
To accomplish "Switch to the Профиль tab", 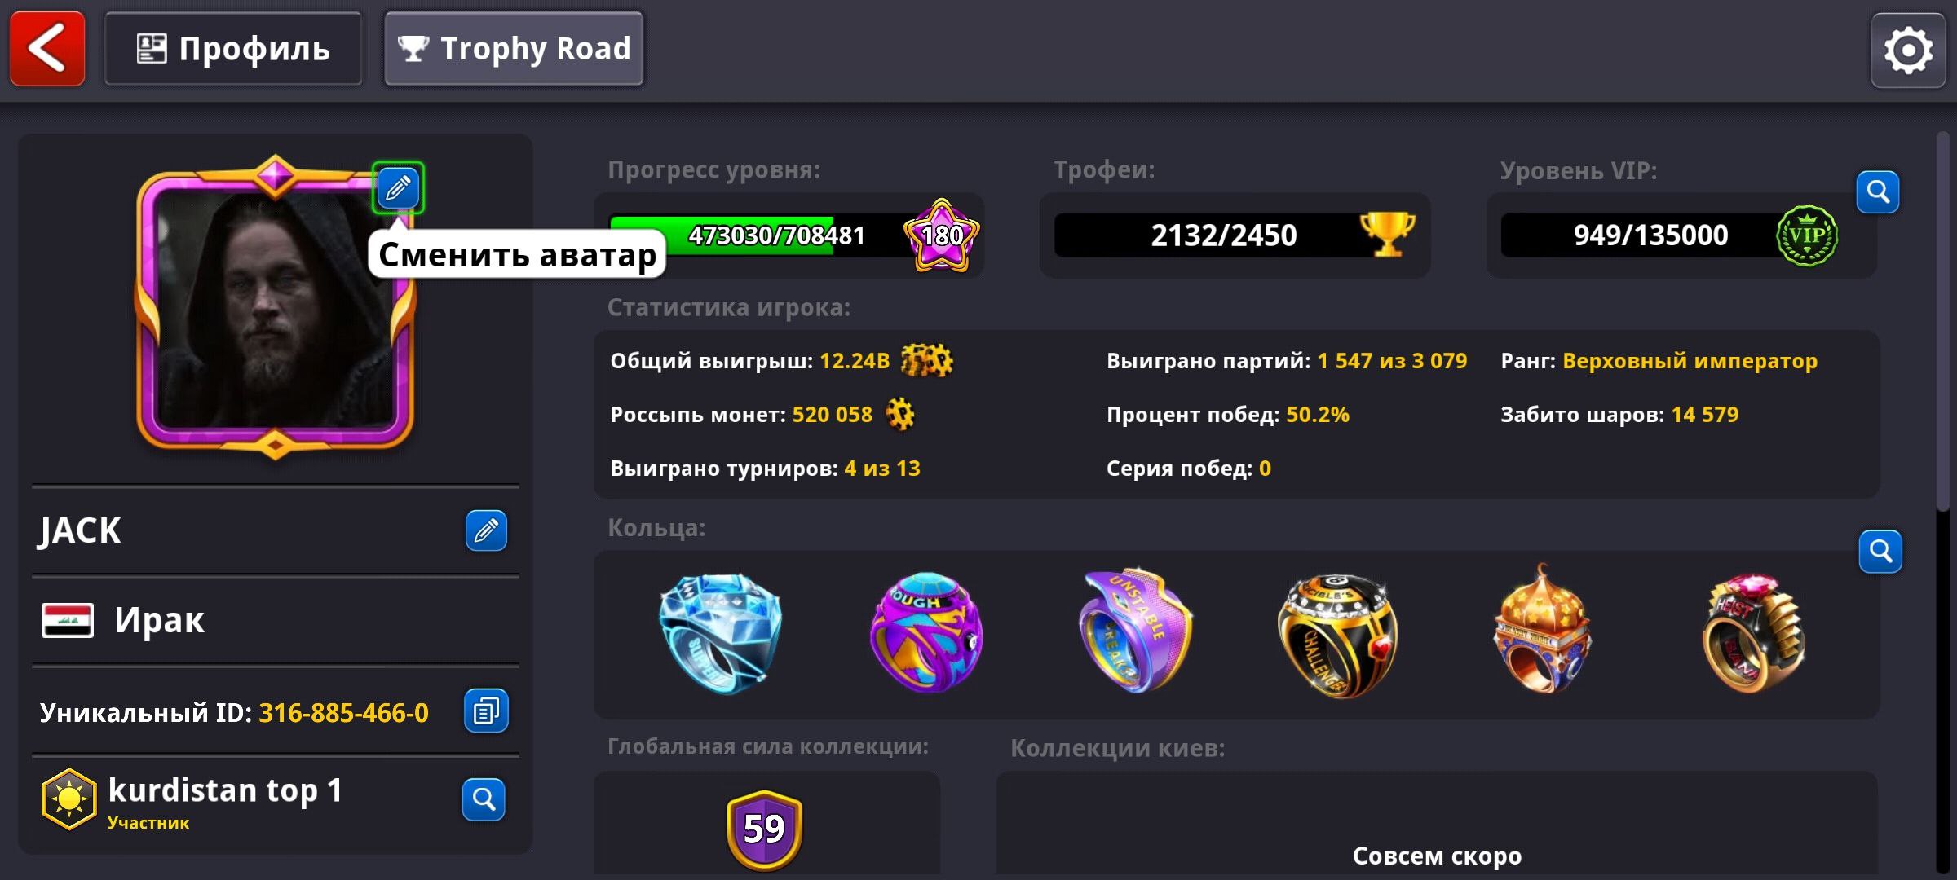I will [x=233, y=49].
